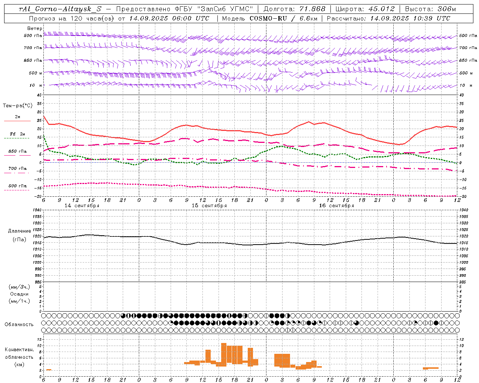Screen dimensions: 479x383
Task: Click the 40 value on left temperature axis
Action: [39, 95]
